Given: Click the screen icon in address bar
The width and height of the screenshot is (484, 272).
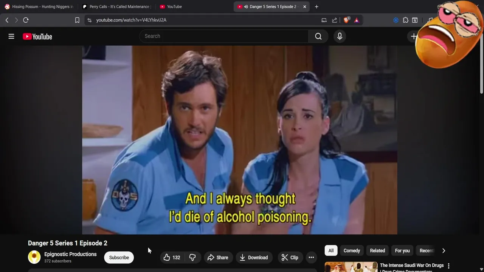Looking at the screenshot, I should pyautogui.click(x=324, y=20).
